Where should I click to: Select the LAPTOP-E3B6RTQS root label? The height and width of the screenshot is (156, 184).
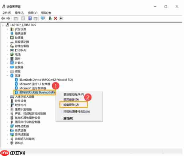click(23, 25)
